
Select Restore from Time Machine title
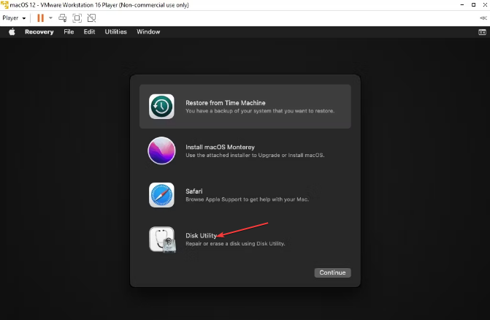226,103
